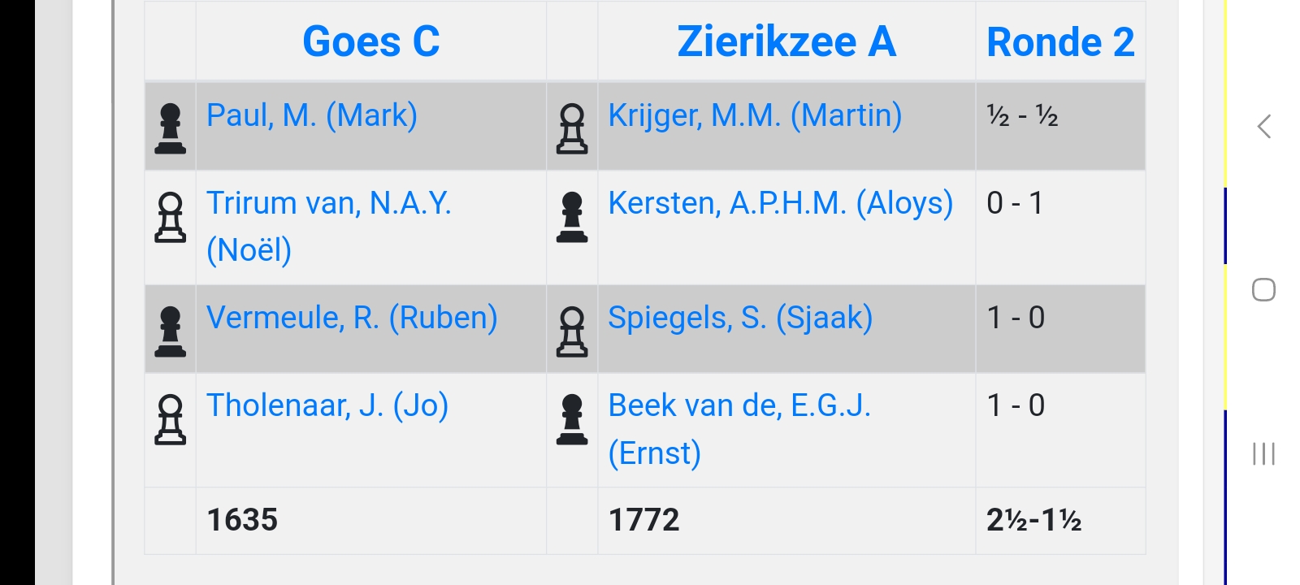Viewport: 1300px width, 585px height.
Task: Click the white pawn icon beside Spiegels, S.
Action: (x=572, y=331)
